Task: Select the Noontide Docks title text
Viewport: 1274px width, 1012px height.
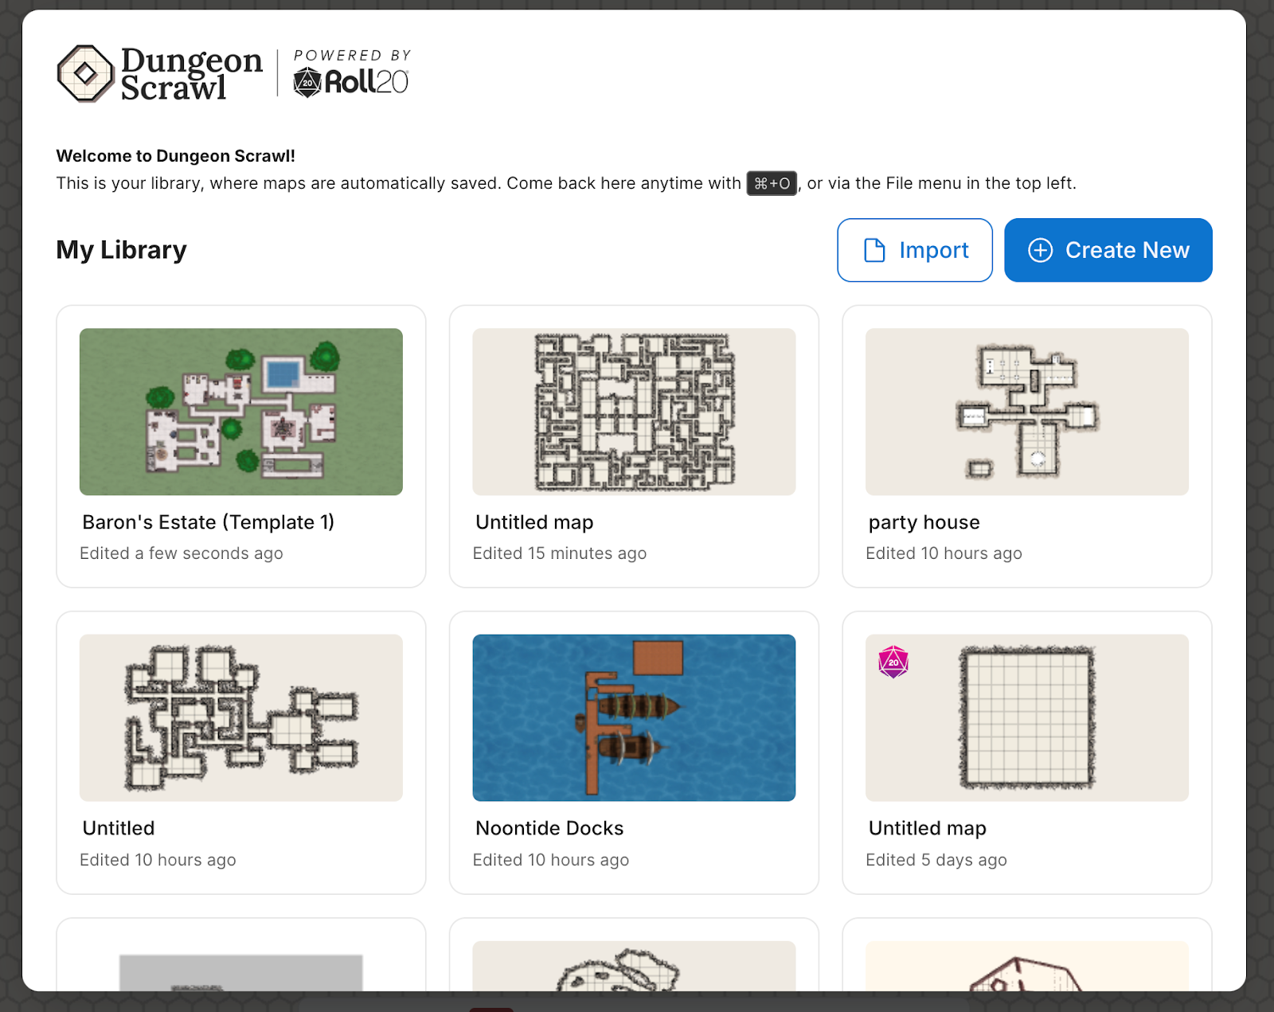Action: [x=549, y=828]
